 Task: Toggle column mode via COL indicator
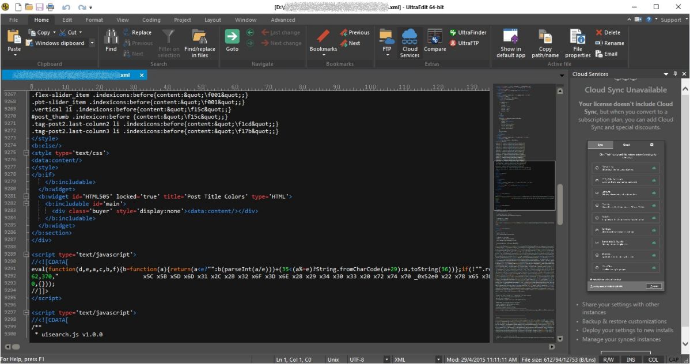[654, 359]
